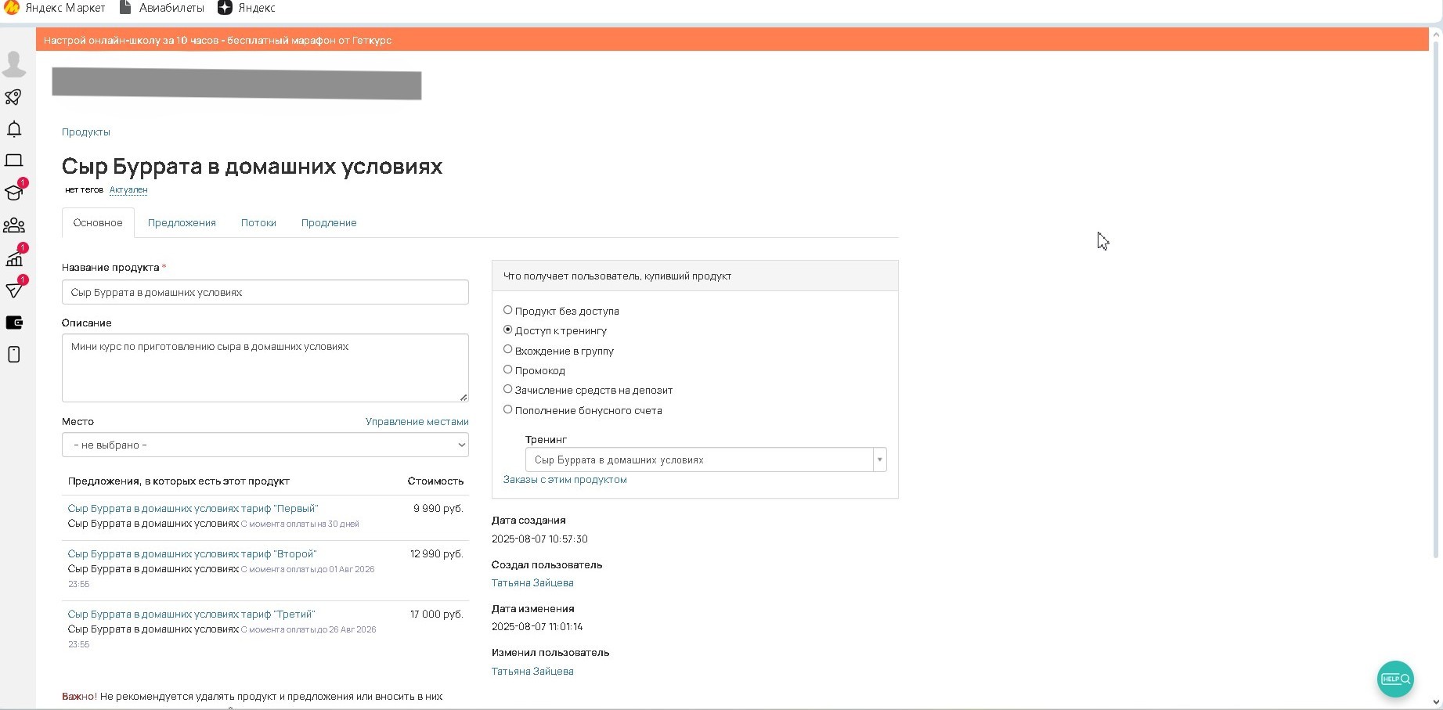
Task: Open the HELP search chat button
Action: click(x=1395, y=679)
